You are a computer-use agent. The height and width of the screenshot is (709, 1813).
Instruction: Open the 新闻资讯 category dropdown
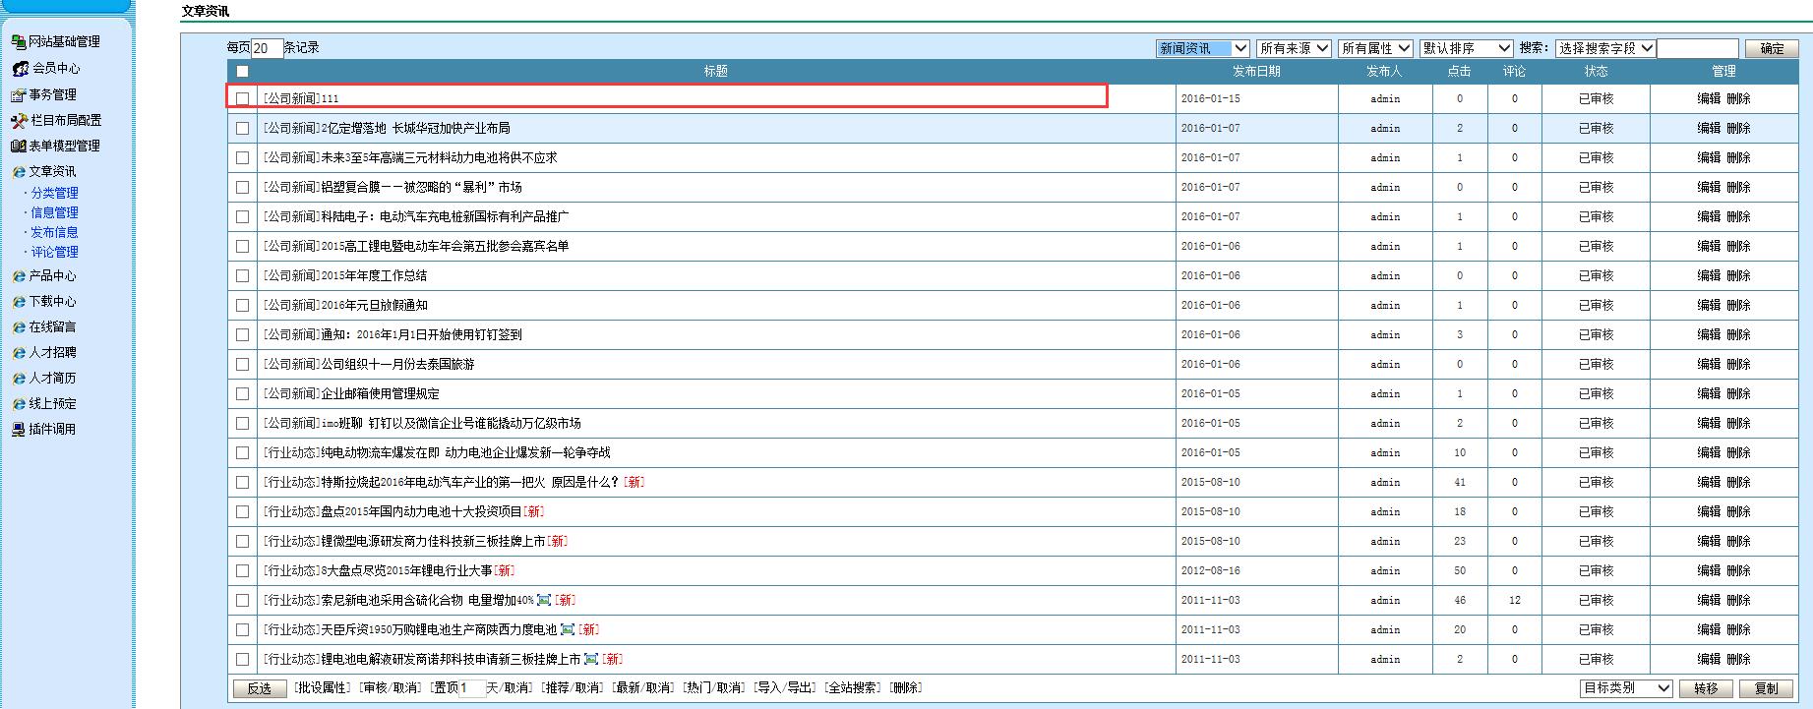pos(1202,48)
